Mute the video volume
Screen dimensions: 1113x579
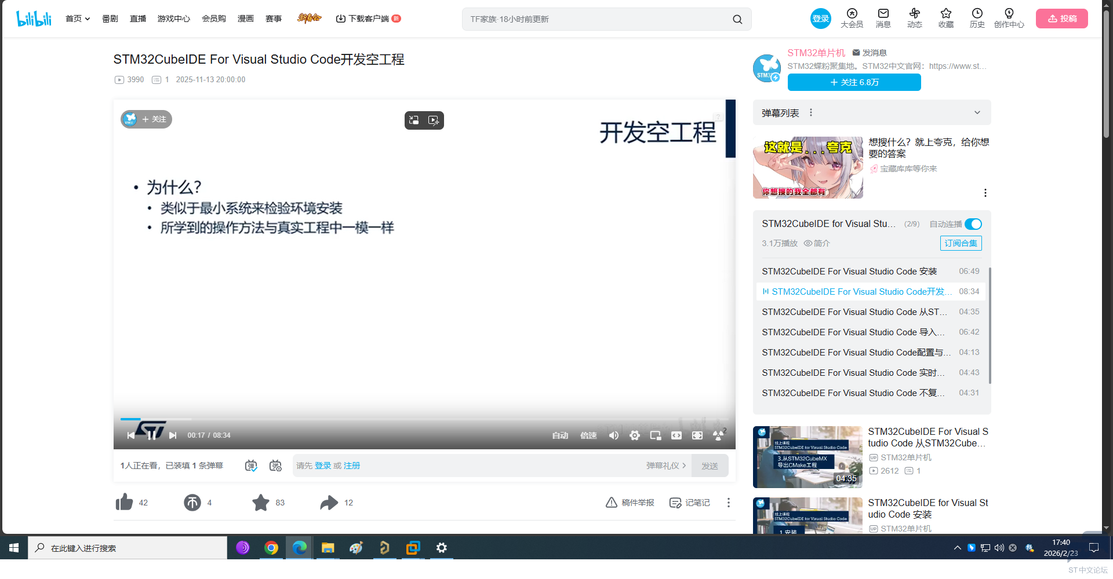614,435
